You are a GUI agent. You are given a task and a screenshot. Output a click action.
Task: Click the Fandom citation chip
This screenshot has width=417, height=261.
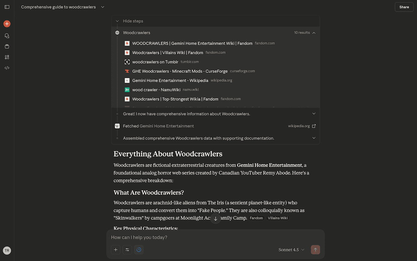(256, 218)
